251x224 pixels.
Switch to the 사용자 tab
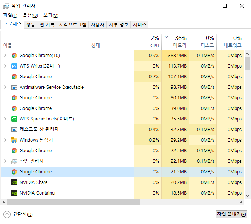tap(98, 25)
